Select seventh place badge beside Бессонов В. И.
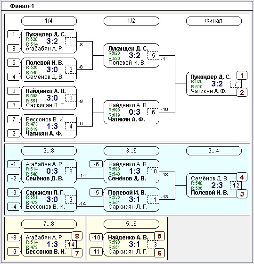The width and height of the screenshot is (254, 264). click(77, 253)
